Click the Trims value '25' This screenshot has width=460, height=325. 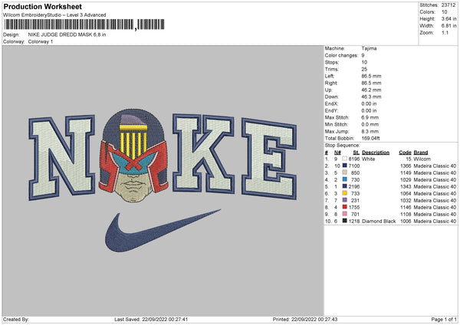(x=364, y=69)
